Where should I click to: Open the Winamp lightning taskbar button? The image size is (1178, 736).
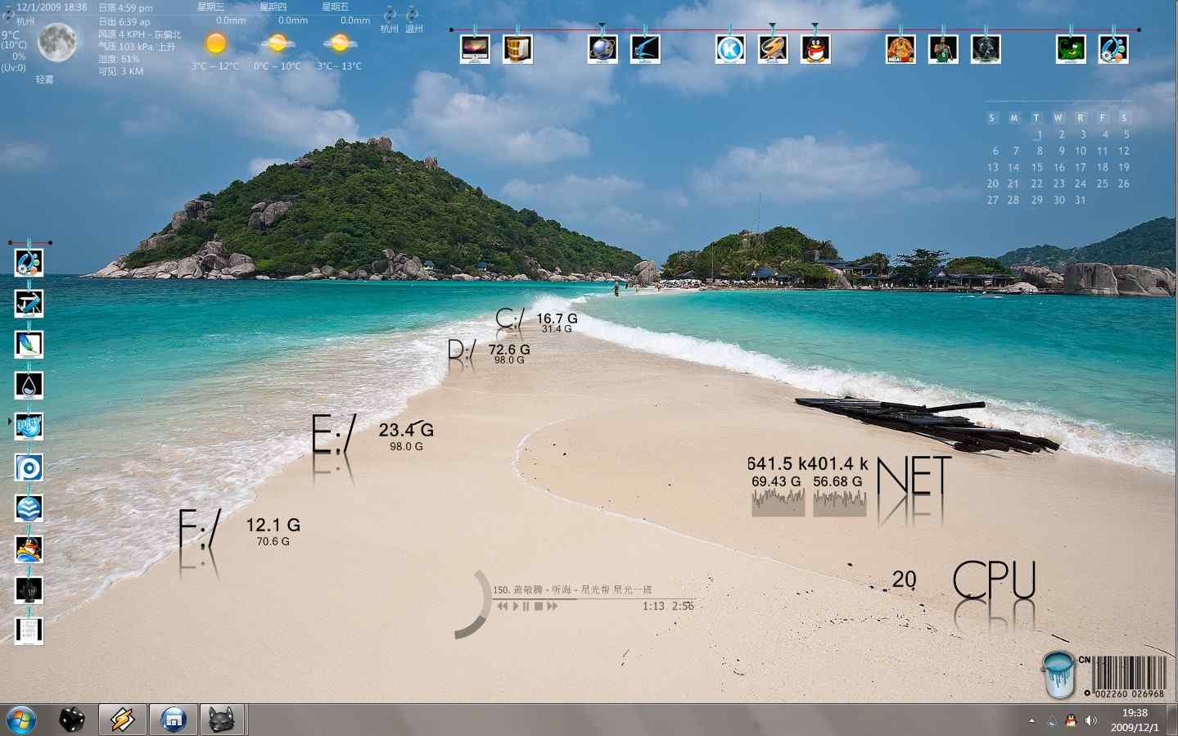pos(123,720)
